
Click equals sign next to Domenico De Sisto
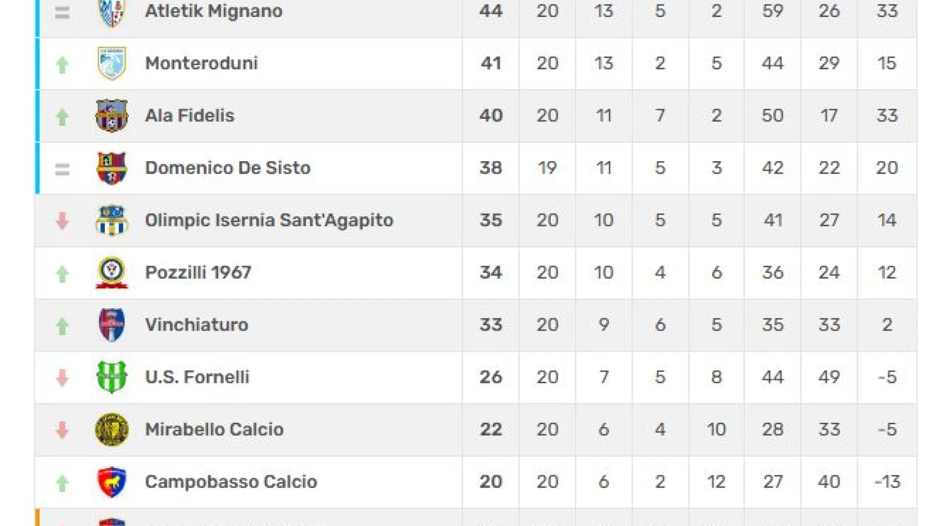[62, 169]
